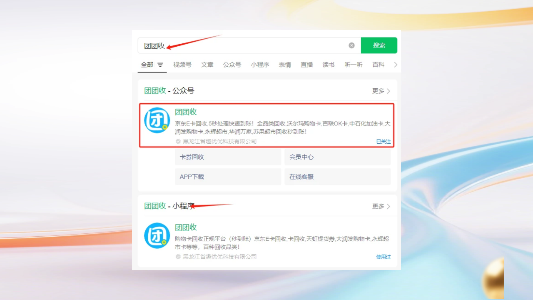The width and height of the screenshot is (533, 300).
Task: Click the green 搜索 button
Action: point(379,45)
